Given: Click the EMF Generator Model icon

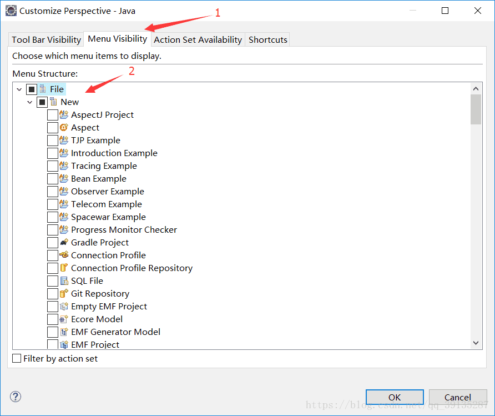Looking at the screenshot, I should (x=64, y=332).
